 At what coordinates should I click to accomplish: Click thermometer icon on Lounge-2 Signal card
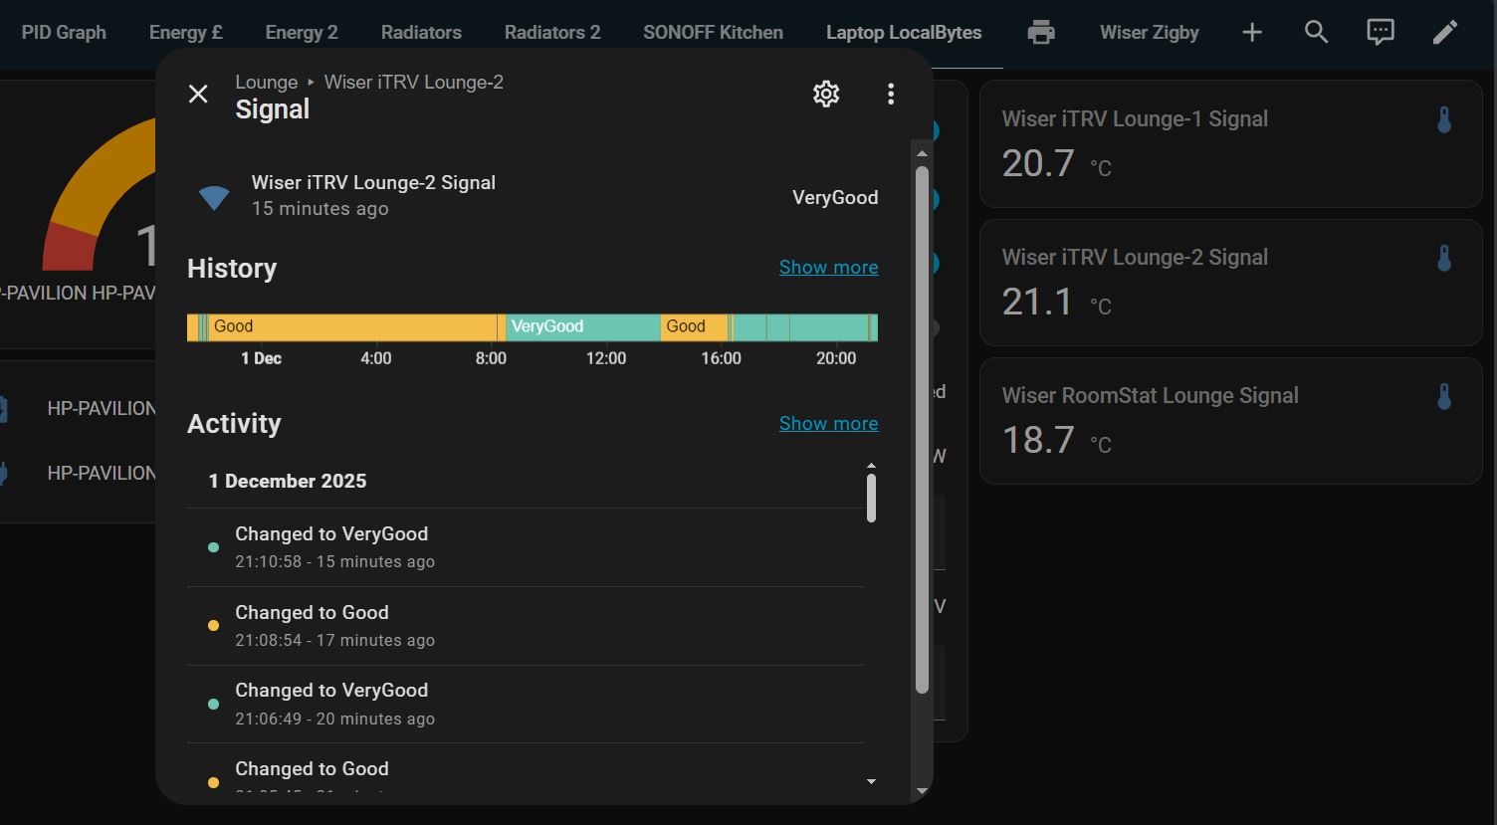[1444, 259]
